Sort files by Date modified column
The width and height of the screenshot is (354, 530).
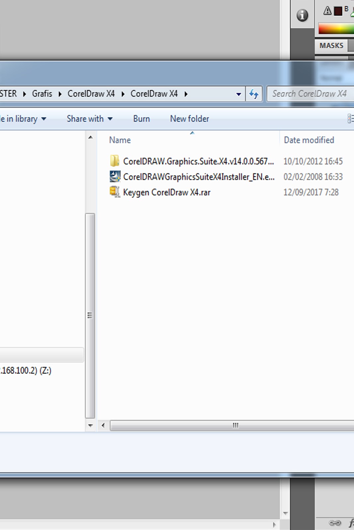click(x=309, y=140)
